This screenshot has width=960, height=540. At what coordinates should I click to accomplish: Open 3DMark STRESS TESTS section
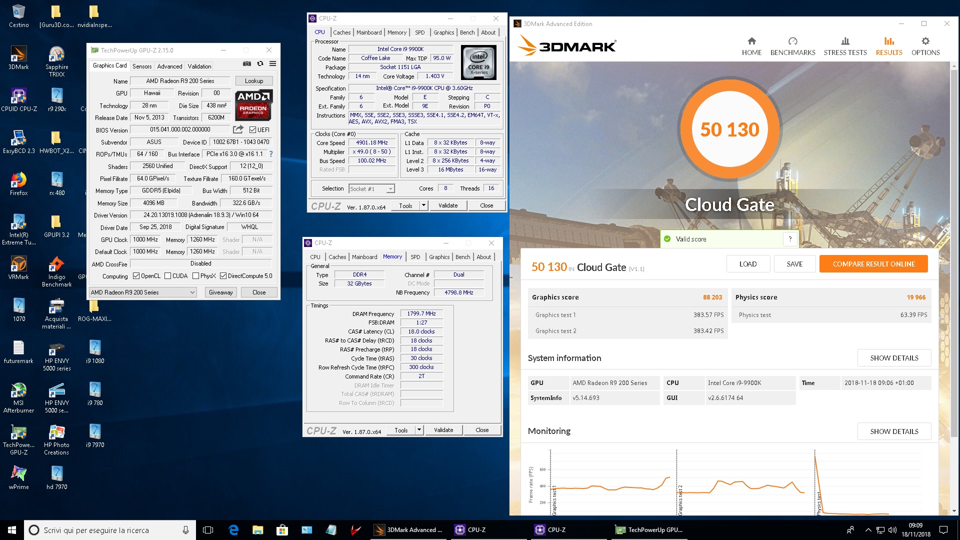coord(845,46)
